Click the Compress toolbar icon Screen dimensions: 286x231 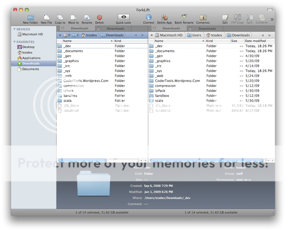[x=203, y=17]
